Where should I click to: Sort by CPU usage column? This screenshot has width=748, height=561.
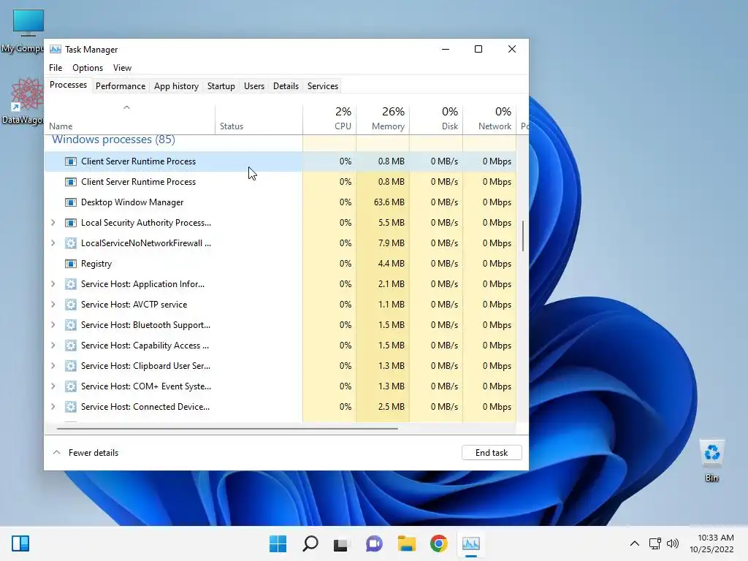click(x=329, y=118)
